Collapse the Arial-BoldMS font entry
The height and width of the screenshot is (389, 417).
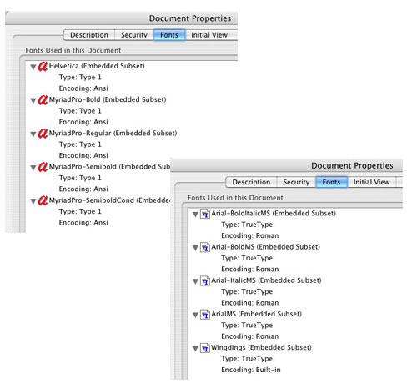pos(195,248)
